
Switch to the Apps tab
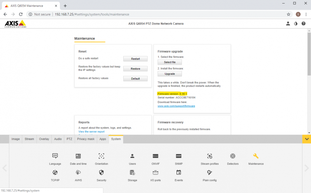(103, 139)
